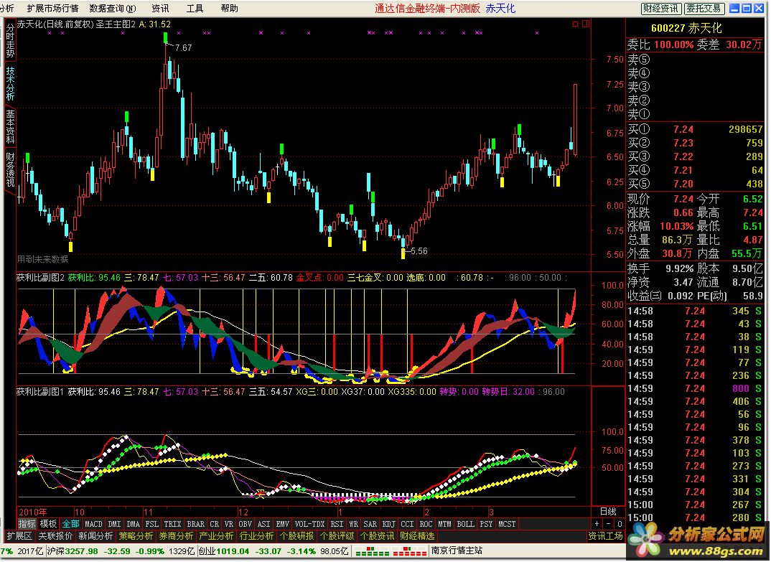Image resolution: width=771 pixels, height=562 pixels.
Task: Click the 7.67 high price marker
Action: [183, 47]
